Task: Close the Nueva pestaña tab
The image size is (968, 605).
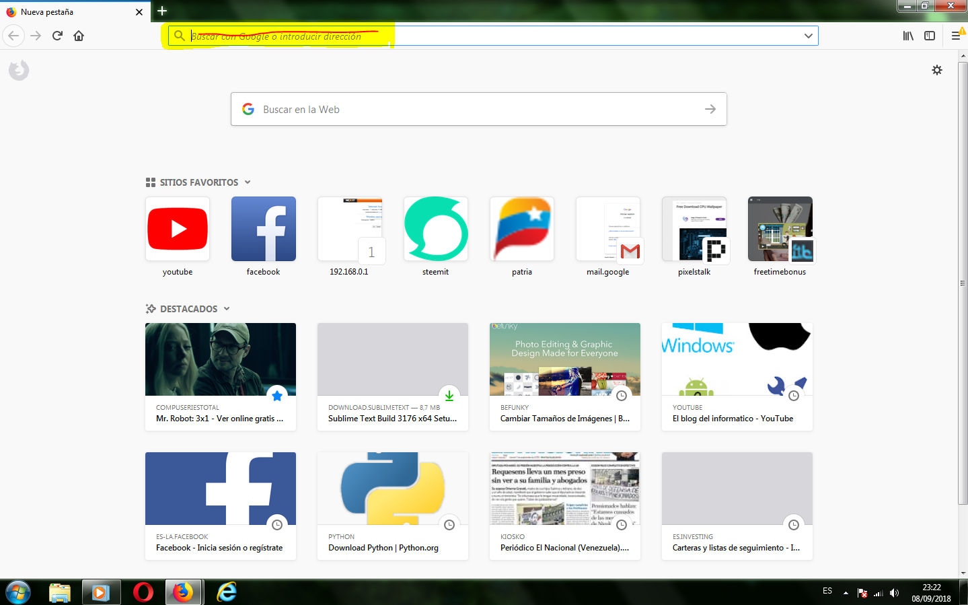Action: pos(139,12)
